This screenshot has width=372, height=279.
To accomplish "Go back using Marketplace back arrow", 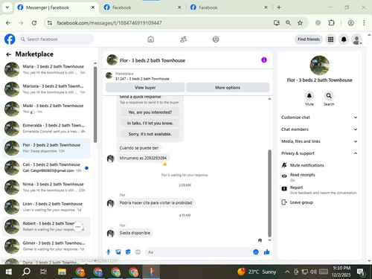I will coord(9,54).
